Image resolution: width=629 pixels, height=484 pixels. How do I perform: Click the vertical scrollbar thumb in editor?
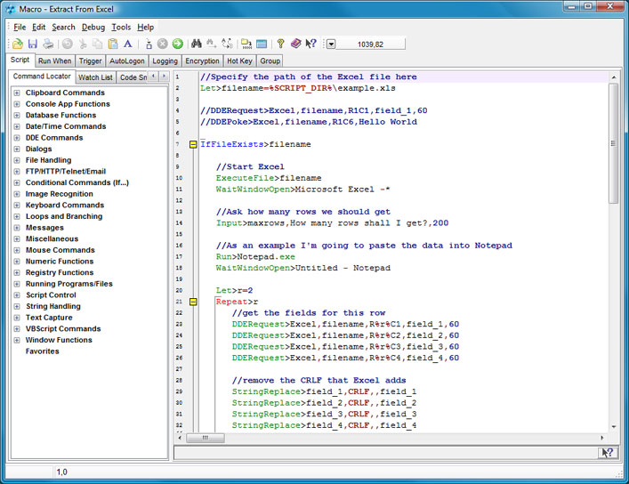613,143
